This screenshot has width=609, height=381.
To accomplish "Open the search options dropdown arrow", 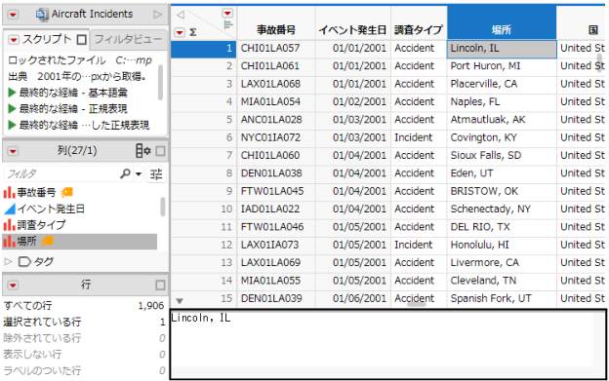I will point(139,174).
